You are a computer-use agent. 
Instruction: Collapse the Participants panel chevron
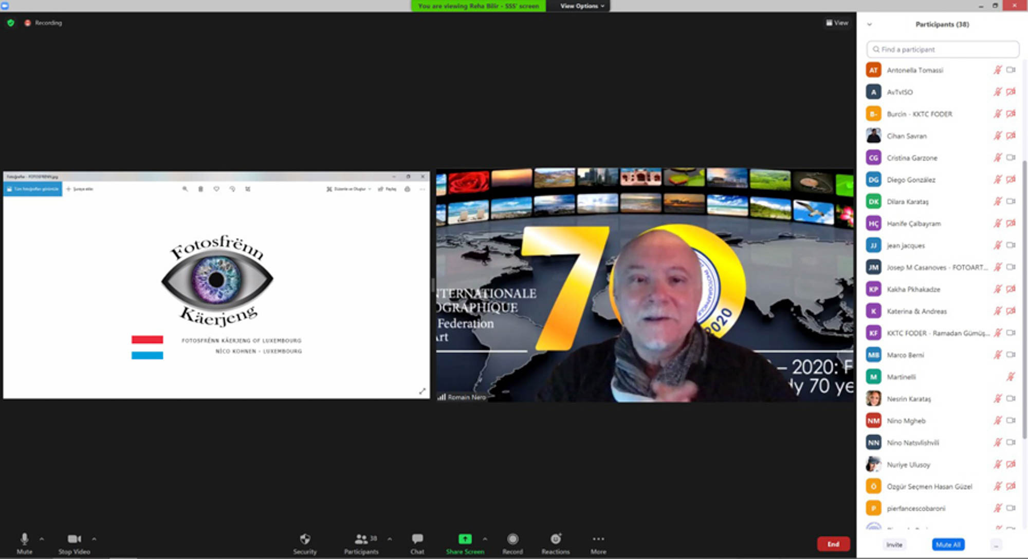(870, 25)
